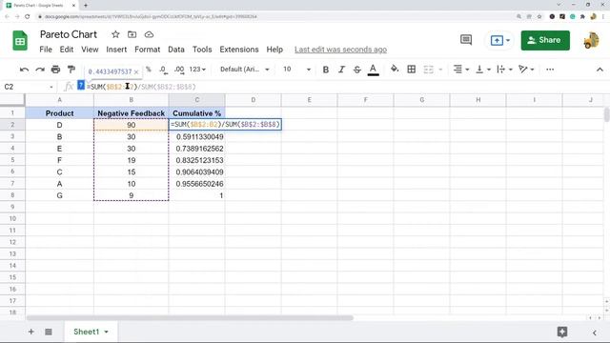The width and height of the screenshot is (610, 343).
Task: Toggle italic formatting
Action: (341, 70)
